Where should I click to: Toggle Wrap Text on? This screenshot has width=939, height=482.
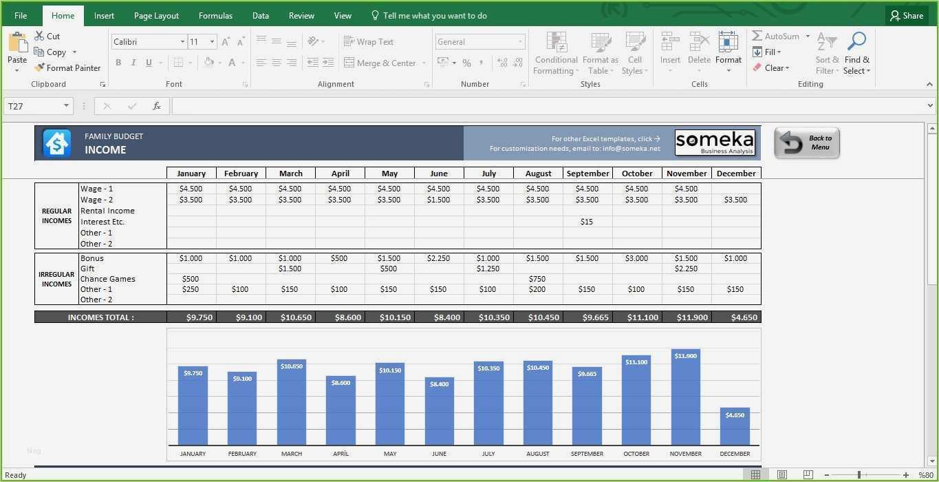coord(369,41)
